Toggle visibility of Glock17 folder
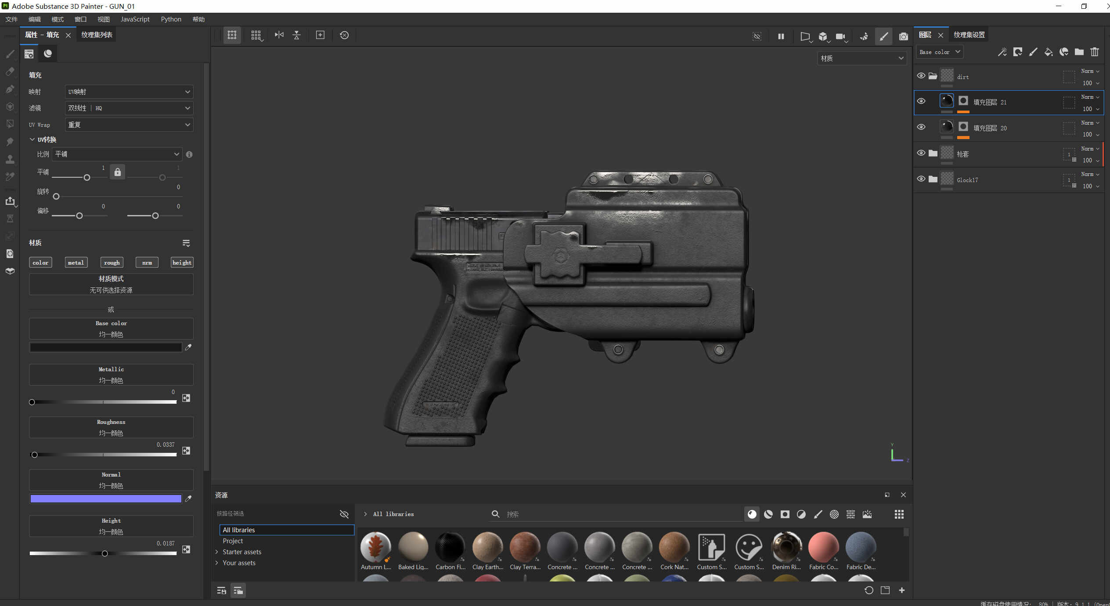The image size is (1110, 606). point(921,179)
